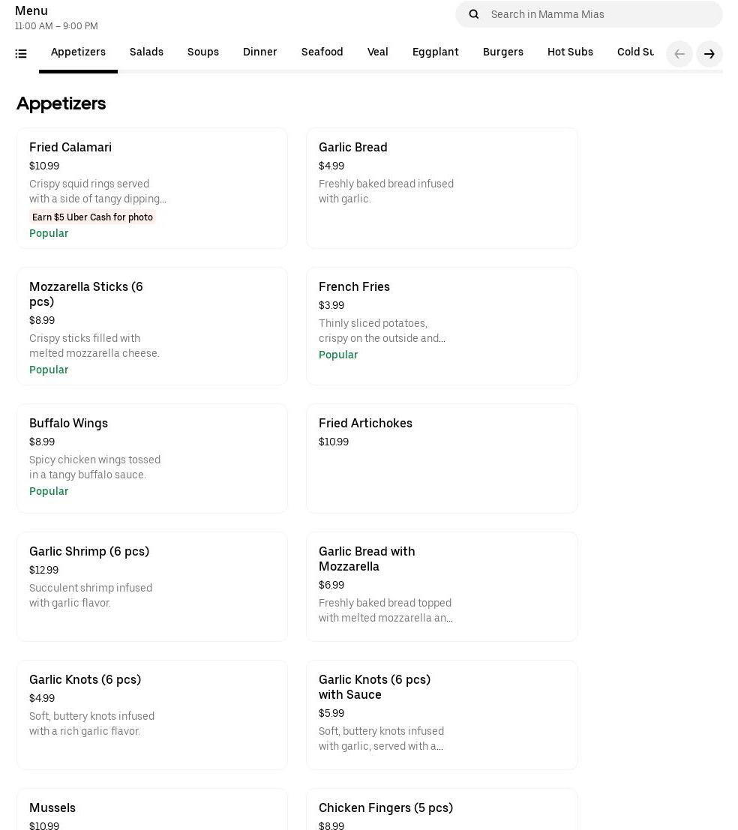The height and width of the screenshot is (830, 738).
Task: Select the Seafood category tab
Action: (322, 52)
